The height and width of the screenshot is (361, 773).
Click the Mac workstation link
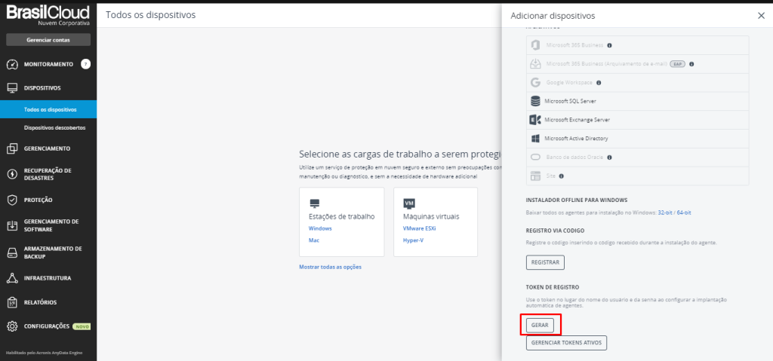[314, 240]
